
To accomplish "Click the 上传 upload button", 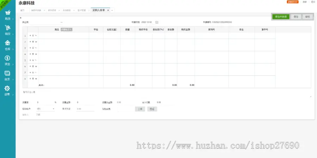I will coord(140,109).
